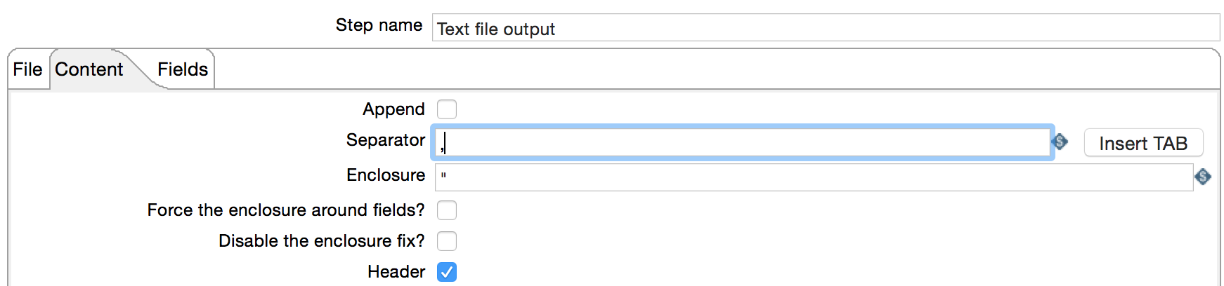Uncheck the Header checkbox
The height and width of the screenshot is (286, 1224).
point(447,272)
